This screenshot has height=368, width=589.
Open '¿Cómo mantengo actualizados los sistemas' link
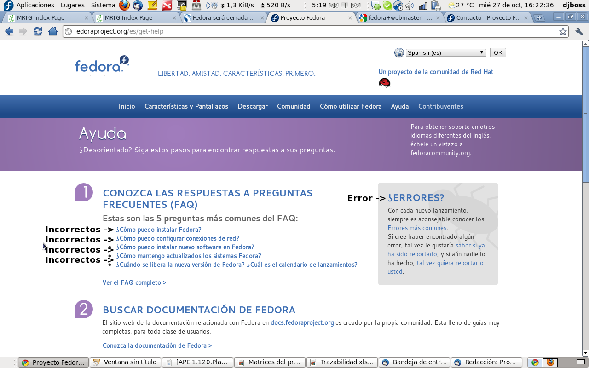[x=189, y=256]
